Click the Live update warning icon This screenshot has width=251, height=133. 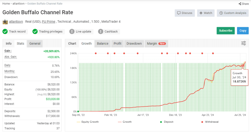(x=72, y=32)
